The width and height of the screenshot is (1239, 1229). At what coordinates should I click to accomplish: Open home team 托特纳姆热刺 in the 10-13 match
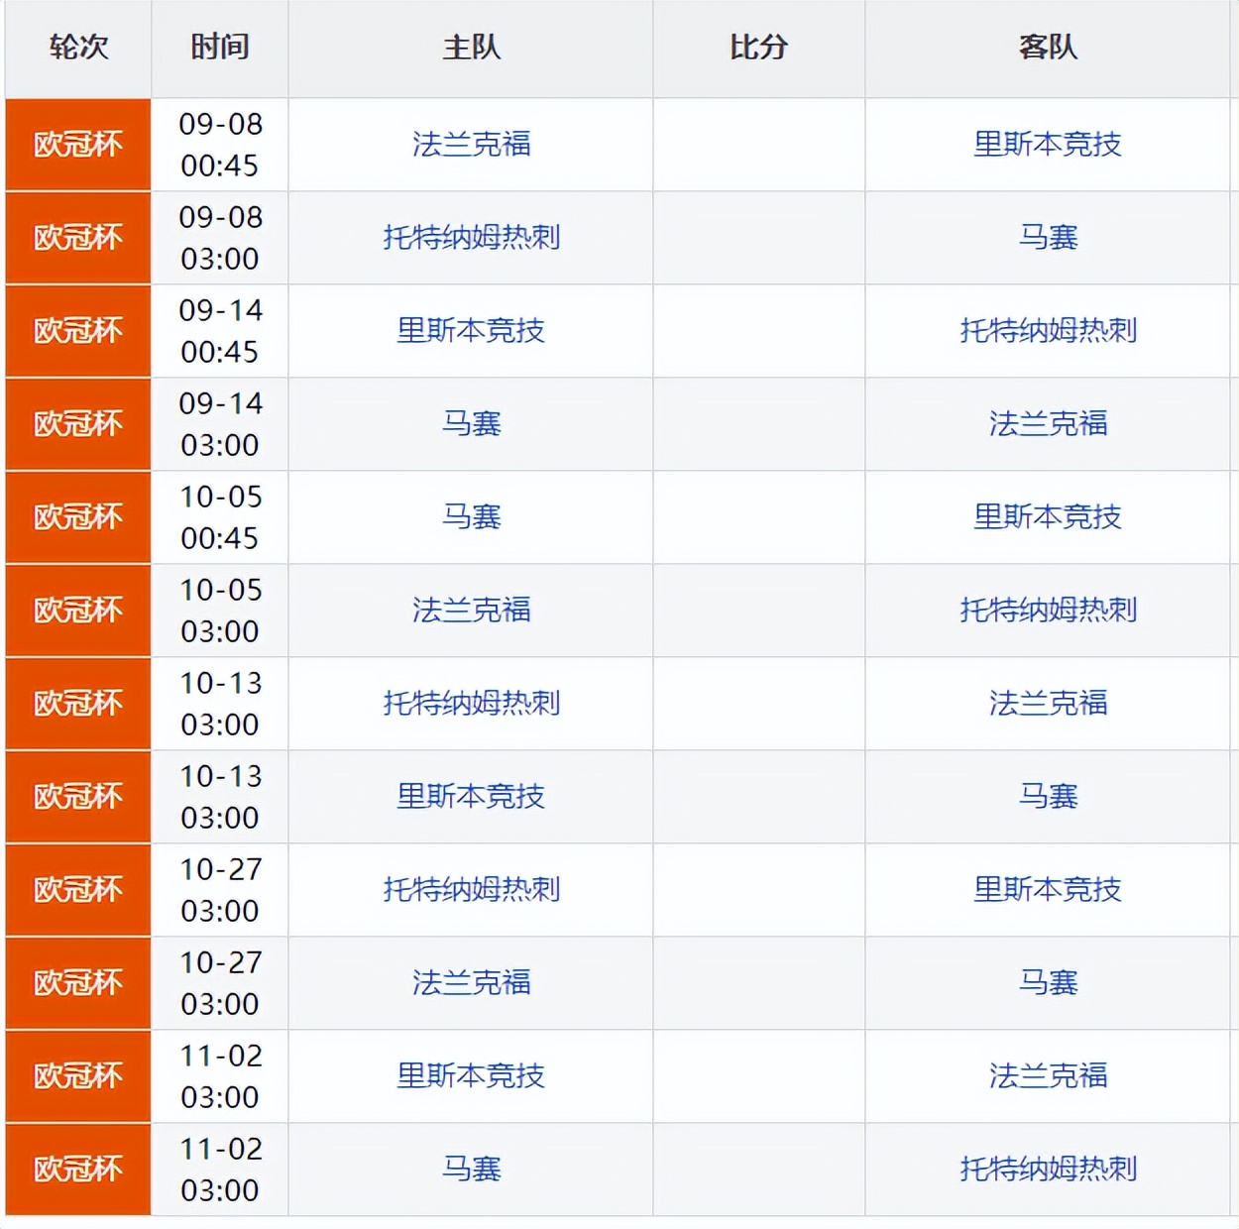tap(471, 704)
